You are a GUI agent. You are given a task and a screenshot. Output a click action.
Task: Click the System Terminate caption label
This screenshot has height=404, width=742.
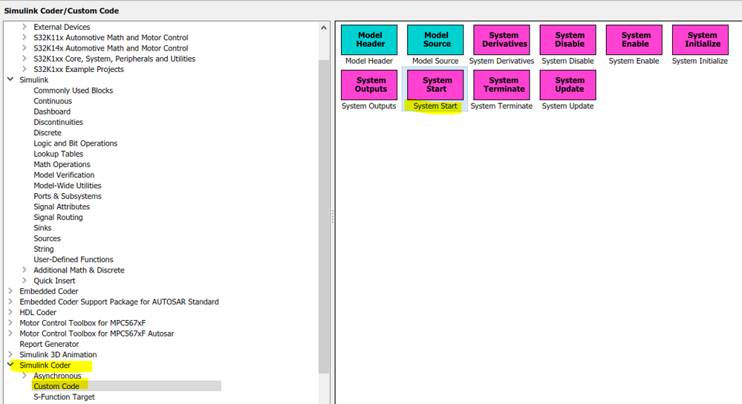tap(501, 106)
